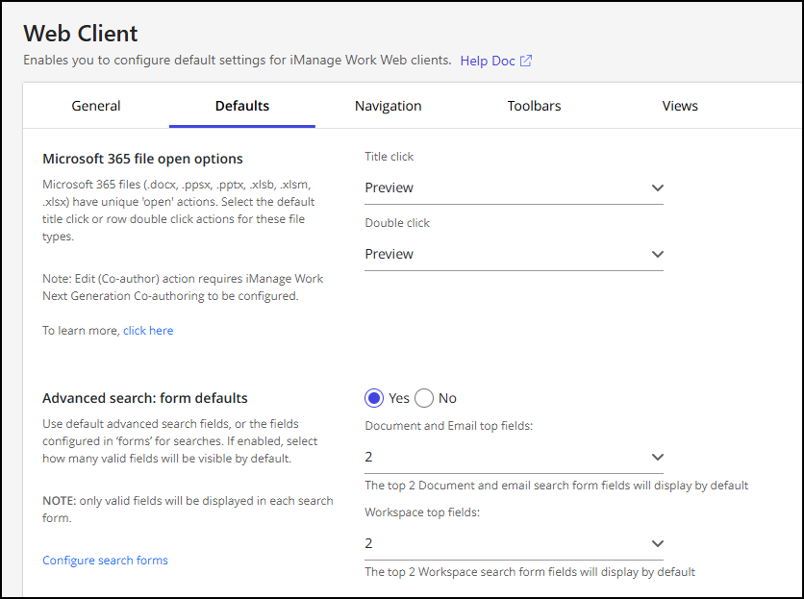Select the Toolbars tab
Screen dimensions: 804x599
pyautogui.click(x=534, y=106)
